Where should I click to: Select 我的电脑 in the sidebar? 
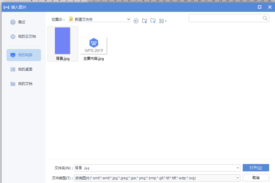(24, 55)
